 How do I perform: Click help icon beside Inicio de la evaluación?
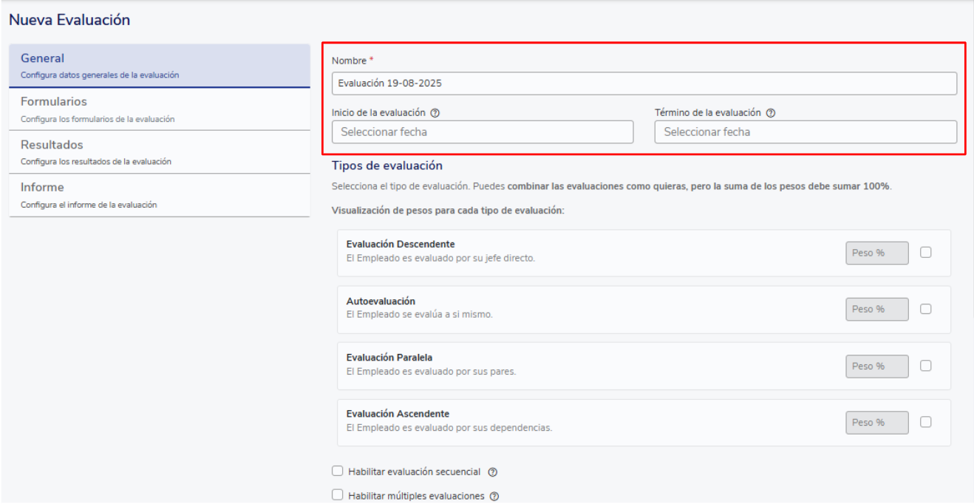pos(435,113)
